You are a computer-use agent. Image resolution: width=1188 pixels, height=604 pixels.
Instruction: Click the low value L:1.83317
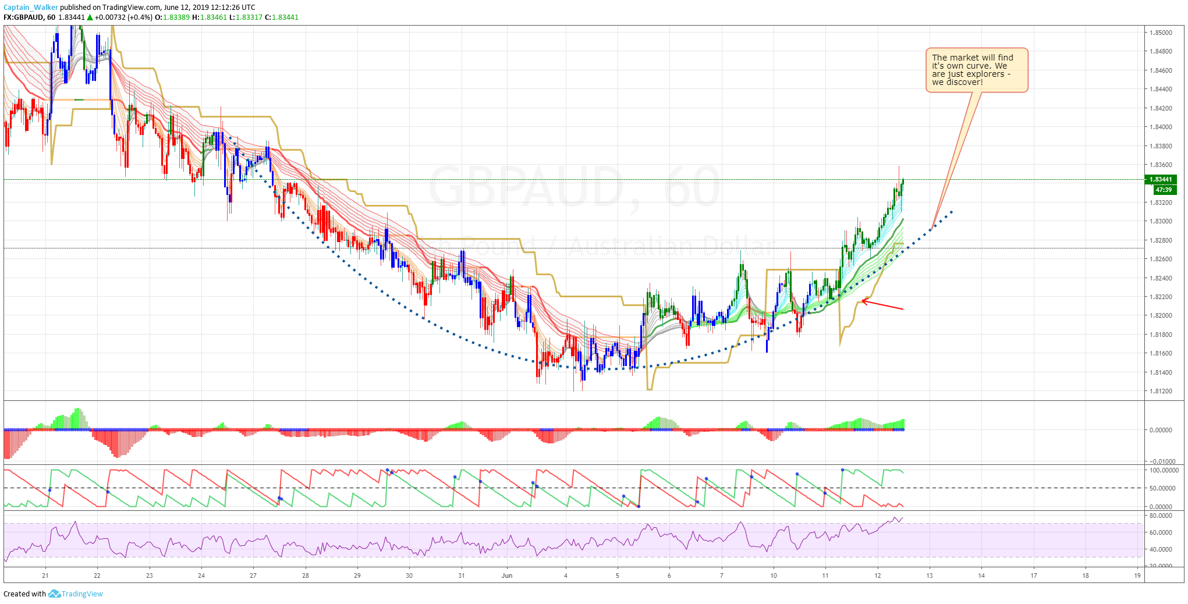pos(246,17)
